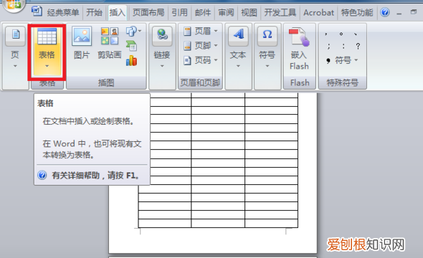Viewport: 423px width, 258px height.
Task: Click the 页眉和页脚 group label
Action: click(200, 82)
